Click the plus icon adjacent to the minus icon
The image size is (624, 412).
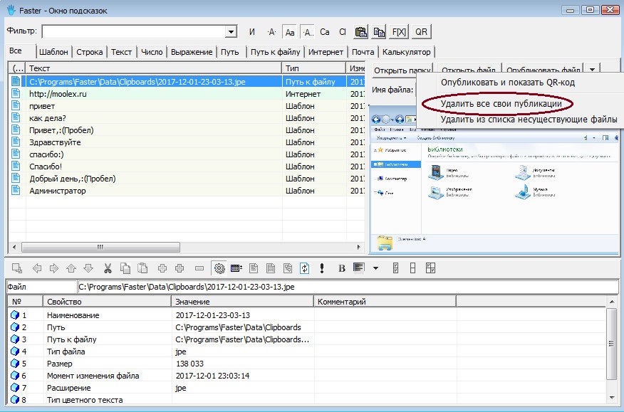pos(180,268)
